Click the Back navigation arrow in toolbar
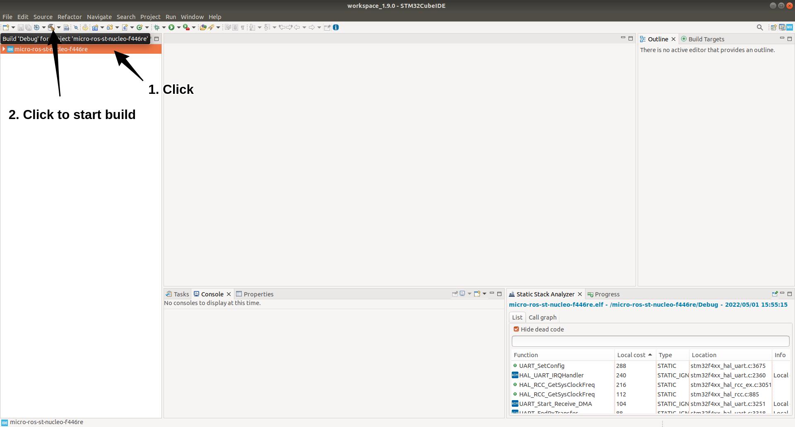This screenshot has width=795, height=427. coord(297,27)
